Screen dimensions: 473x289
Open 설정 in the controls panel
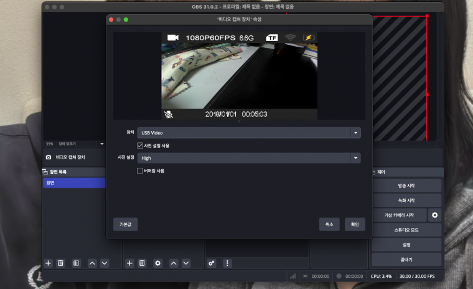click(x=406, y=244)
